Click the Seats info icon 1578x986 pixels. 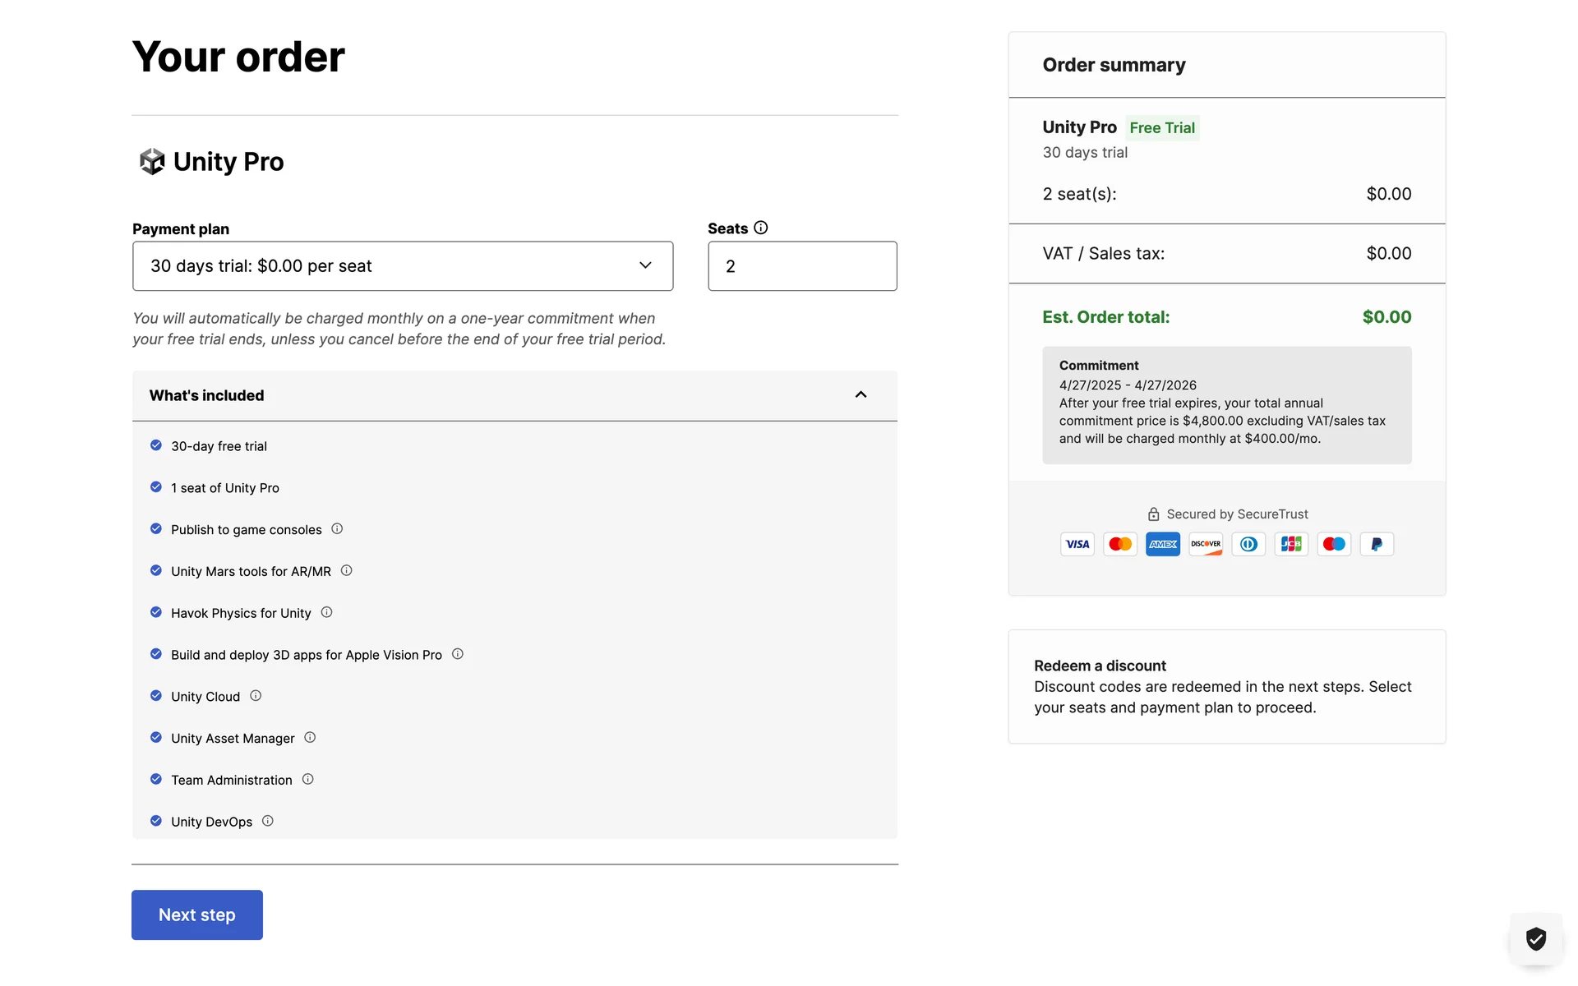[761, 228]
